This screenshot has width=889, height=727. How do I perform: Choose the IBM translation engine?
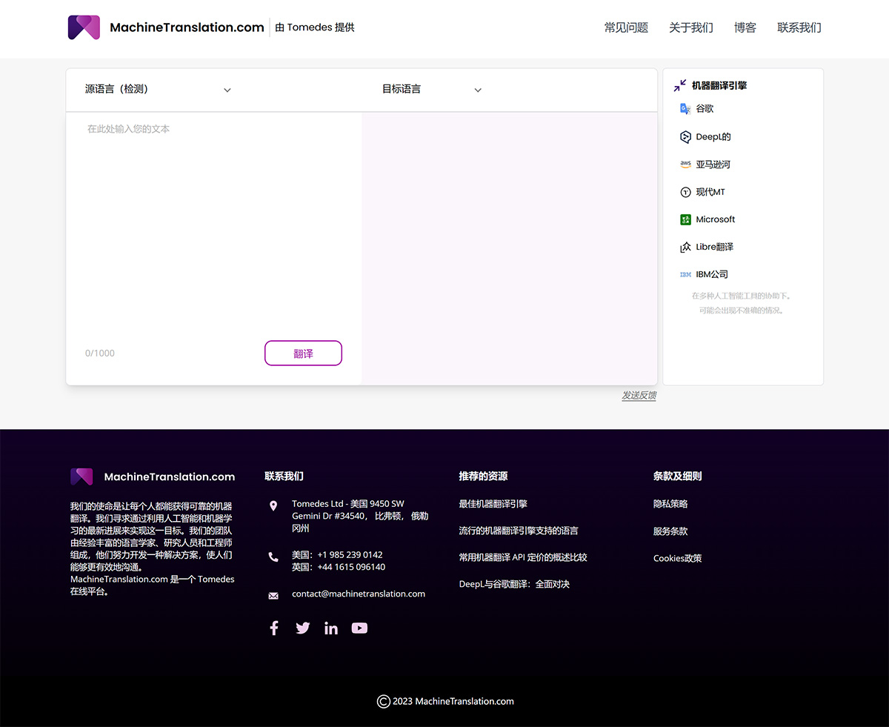click(685, 273)
